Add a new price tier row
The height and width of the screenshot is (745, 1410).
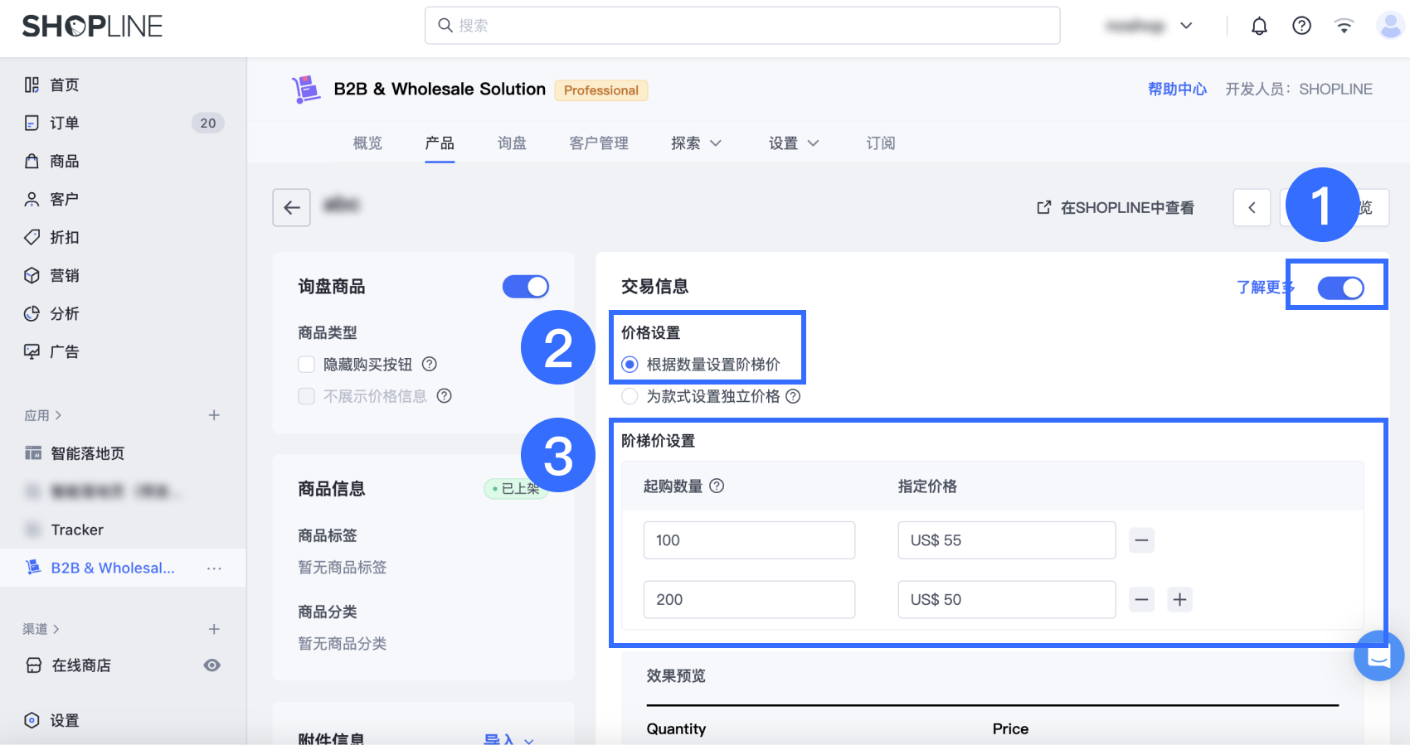pos(1180,599)
